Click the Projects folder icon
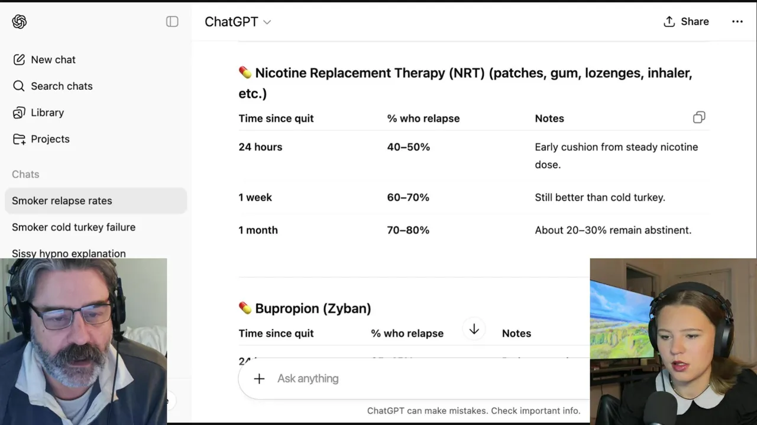Viewport: 757px width, 425px height. (19, 139)
